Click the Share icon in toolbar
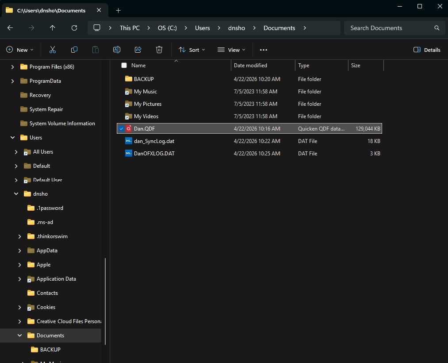 pyautogui.click(x=138, y=50)
